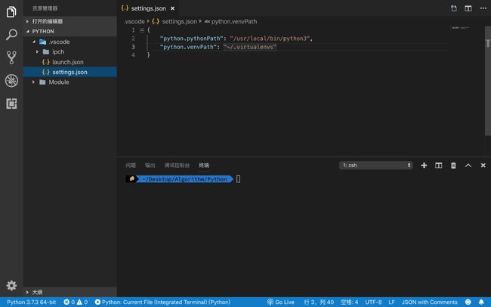The width and height of the screenshot is (491, 307).
Task: Open the Search view icon
Action: [x=11, y=35]
